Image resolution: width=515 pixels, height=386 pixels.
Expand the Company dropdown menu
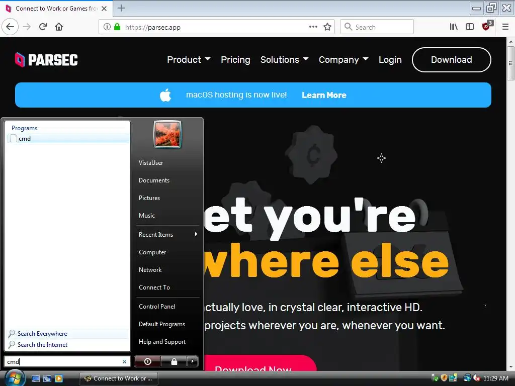pyautogui.click(x=344, y=60)
